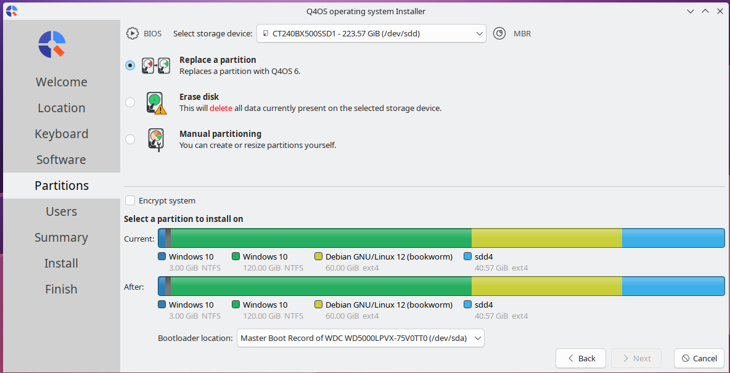Pick the yellow Debian partition in Current bar
Image resolution: width=730 pixels, height=373 pixels.
click(x=546, y=238)
